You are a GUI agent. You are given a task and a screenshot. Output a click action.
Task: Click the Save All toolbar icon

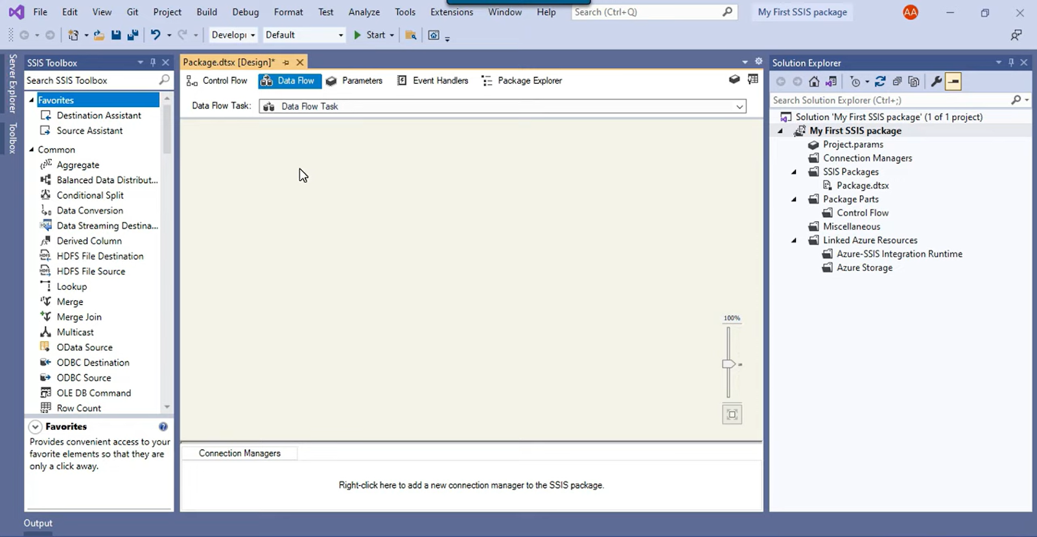pos(133,35)
